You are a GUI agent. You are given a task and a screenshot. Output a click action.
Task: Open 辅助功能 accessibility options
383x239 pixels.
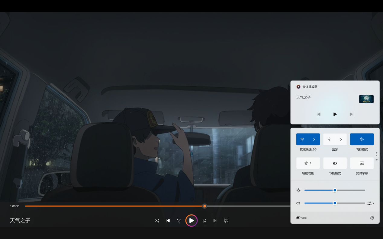click(308, 163)
